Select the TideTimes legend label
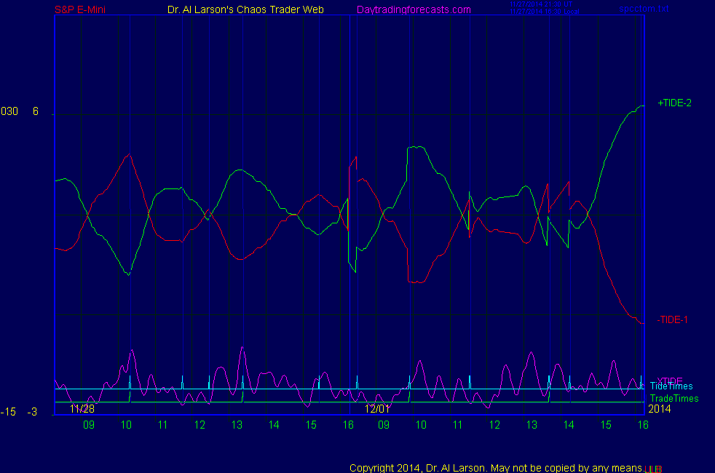This screenshot has height=473, width=715. (671, 386)
